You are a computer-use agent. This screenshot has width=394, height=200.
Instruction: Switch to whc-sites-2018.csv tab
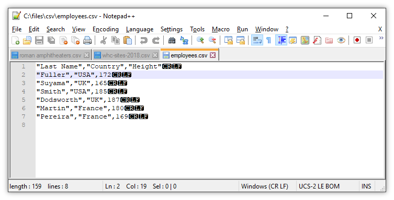tap(126, 55)
